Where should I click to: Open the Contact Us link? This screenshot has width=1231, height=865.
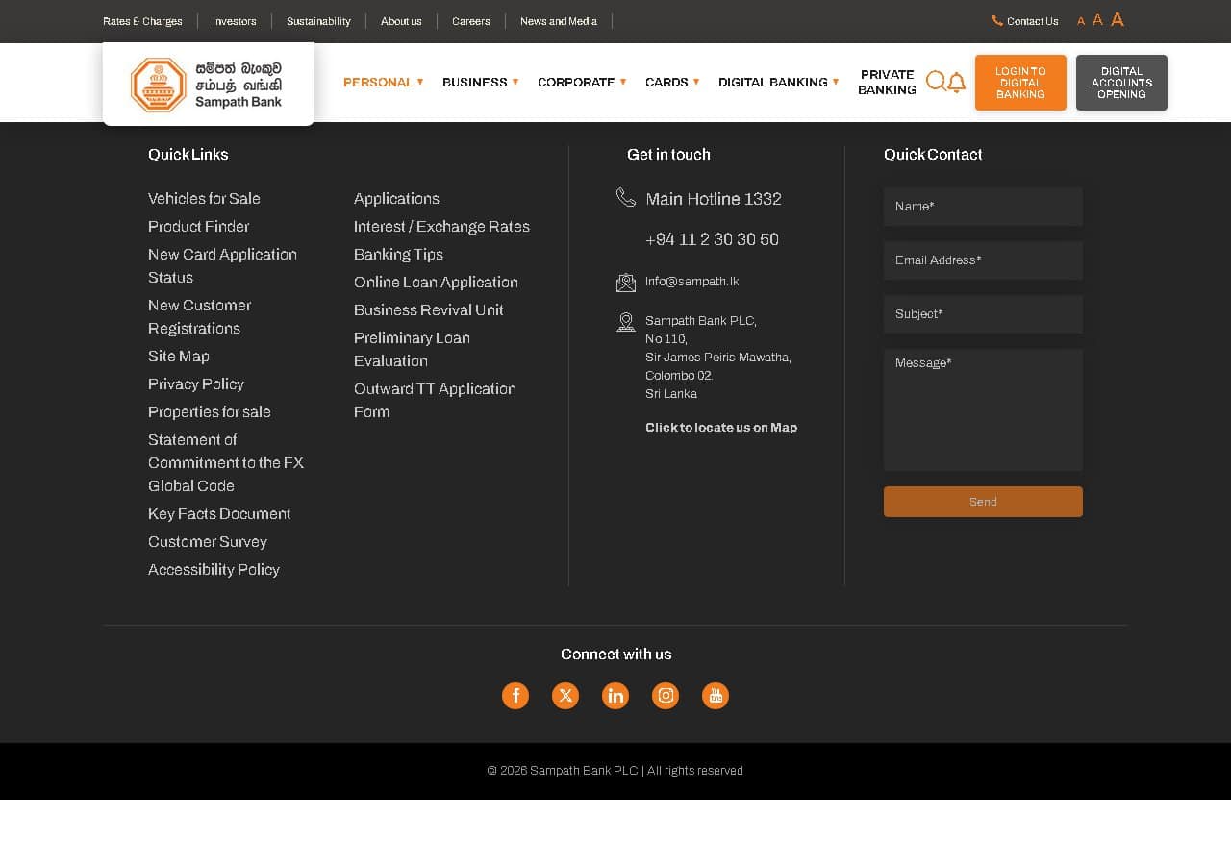click(x=1033, y=21)
